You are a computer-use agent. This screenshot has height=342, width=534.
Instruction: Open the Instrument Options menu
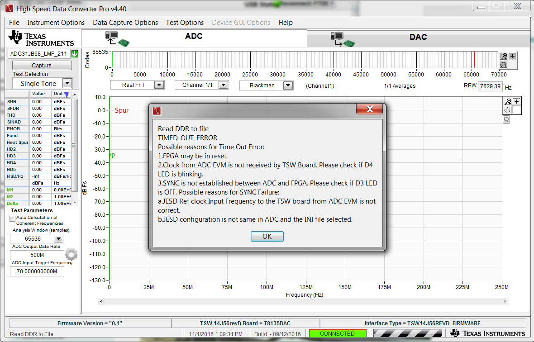(56, 23)
